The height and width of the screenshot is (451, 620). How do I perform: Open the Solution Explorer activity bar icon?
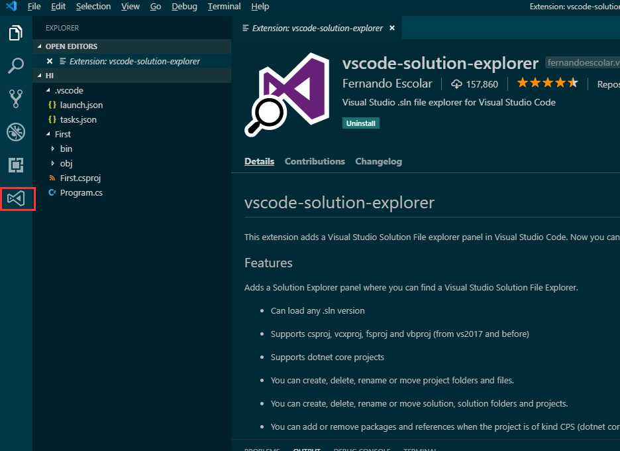pos(16,198)
